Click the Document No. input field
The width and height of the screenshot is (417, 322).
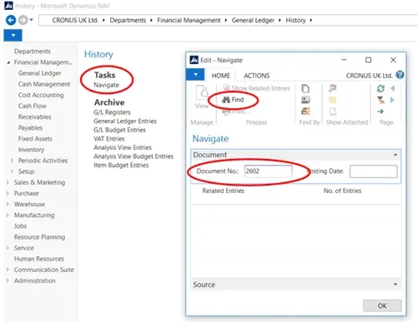pyautogui.click(x=268, y=171)
